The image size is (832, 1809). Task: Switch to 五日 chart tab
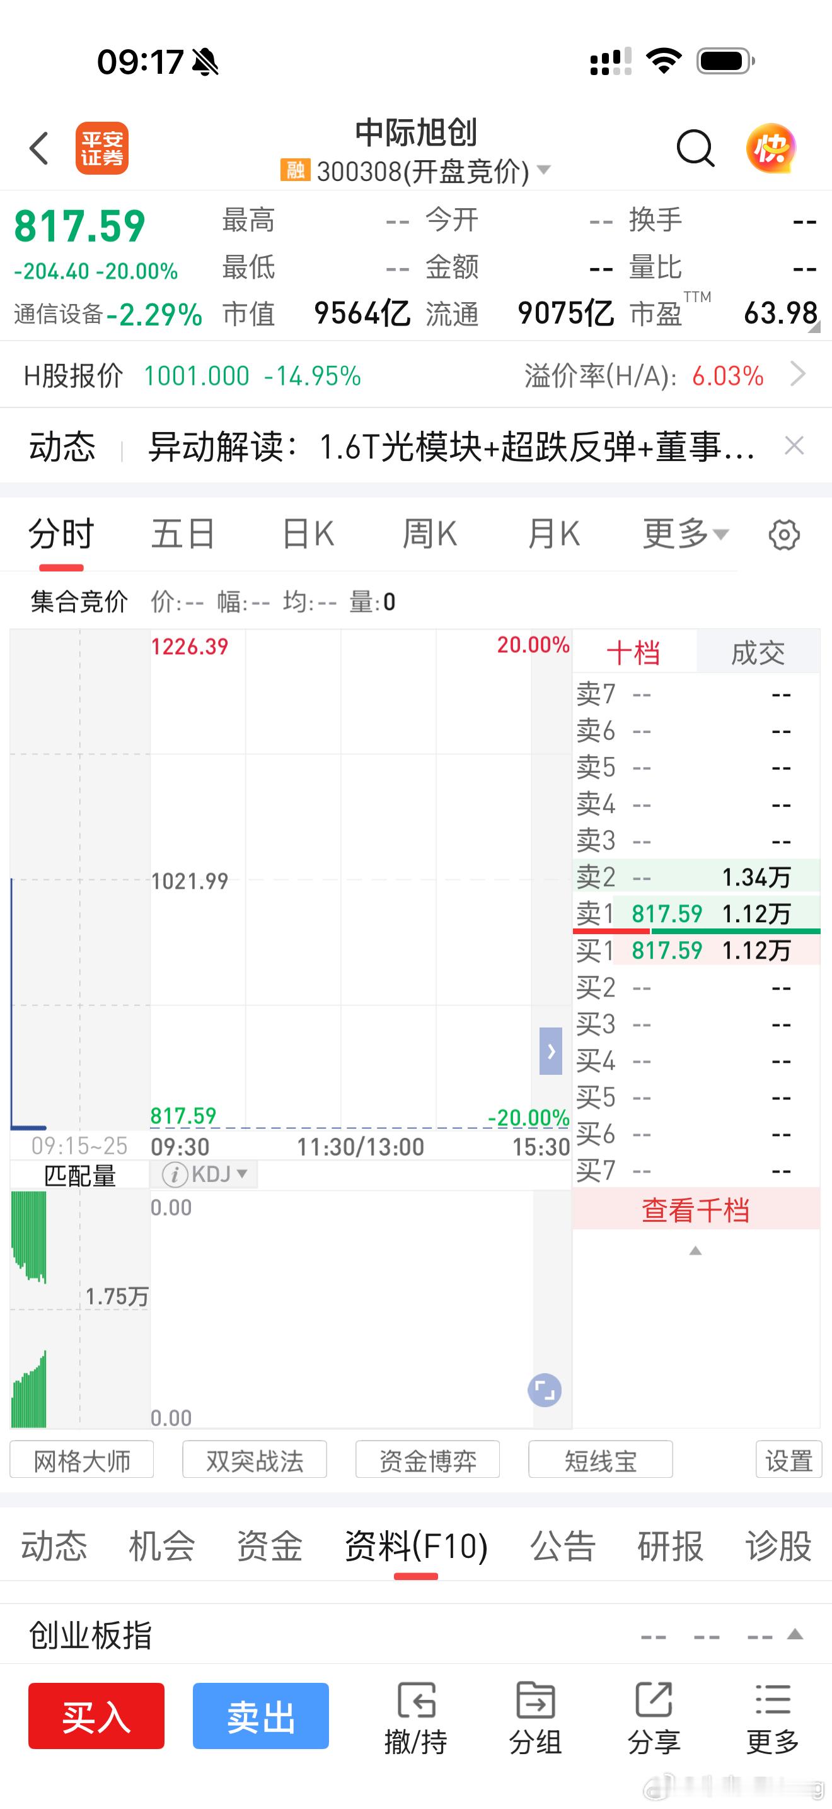(183, 534)
